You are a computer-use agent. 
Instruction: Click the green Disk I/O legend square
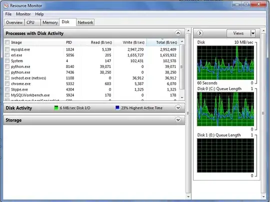(56, 108)
